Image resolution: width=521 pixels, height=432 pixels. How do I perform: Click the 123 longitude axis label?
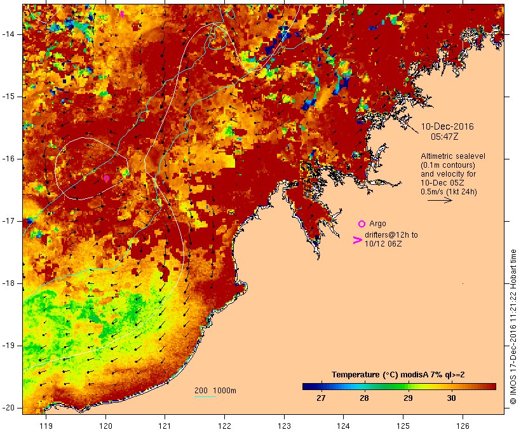click(284, 426)
